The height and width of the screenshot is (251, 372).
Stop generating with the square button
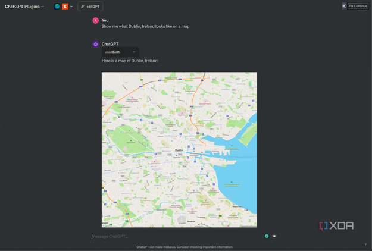click(x=274, y=236)
